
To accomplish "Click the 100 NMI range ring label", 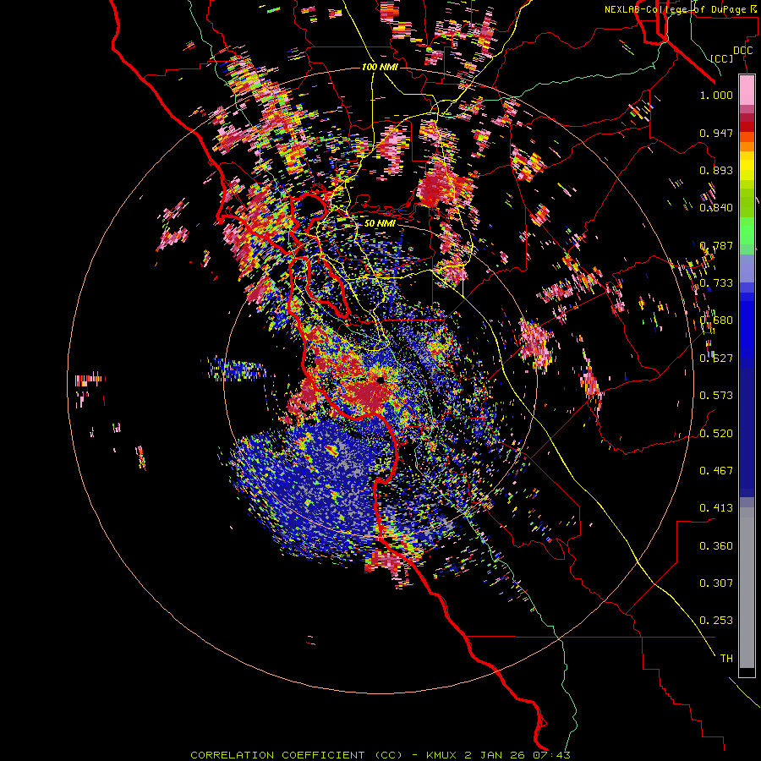I will pyautogui.click(x=380, y=67).
